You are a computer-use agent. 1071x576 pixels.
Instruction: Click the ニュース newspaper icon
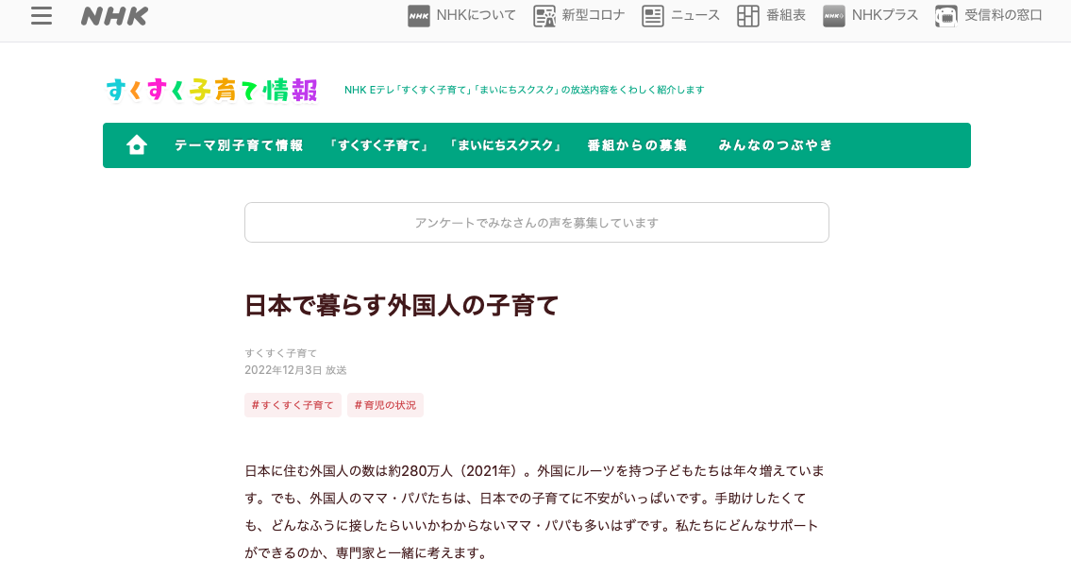point(653,16)
